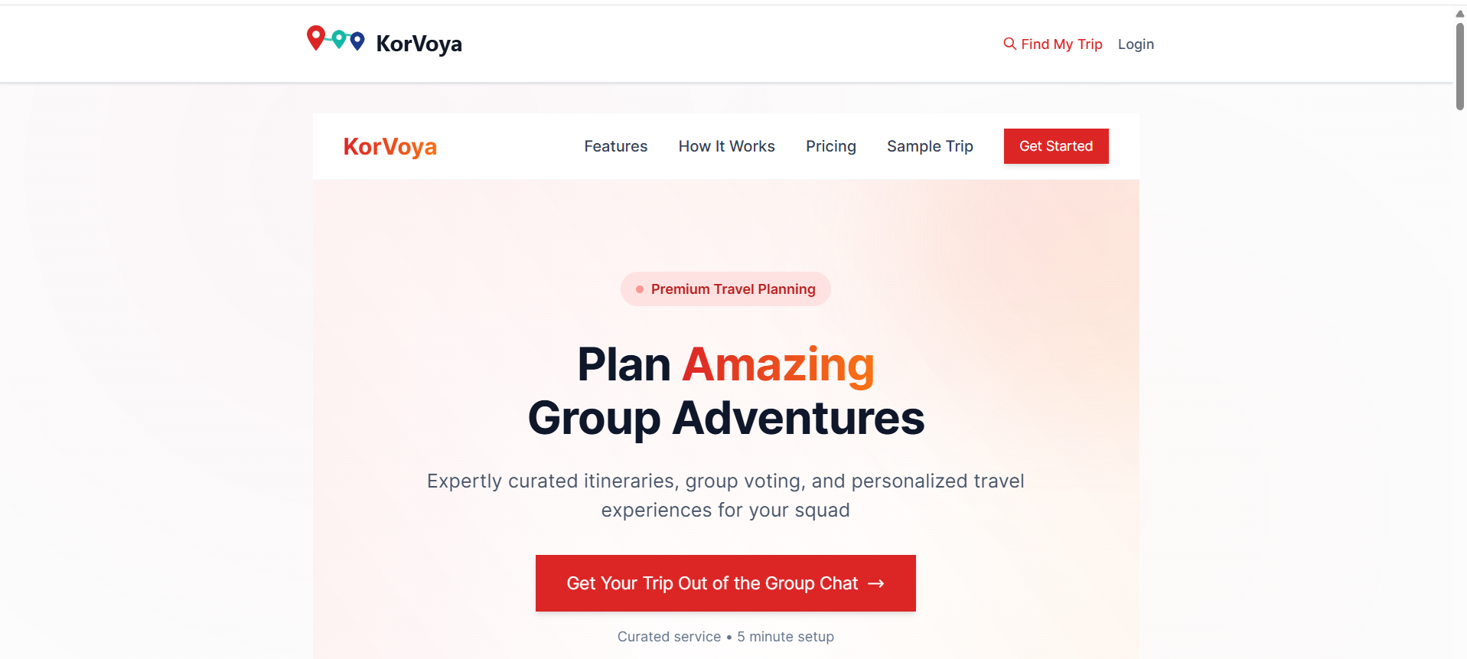1467x659 pixels.
Task: Click the blue map pin in logo
Action: [357, 41]
